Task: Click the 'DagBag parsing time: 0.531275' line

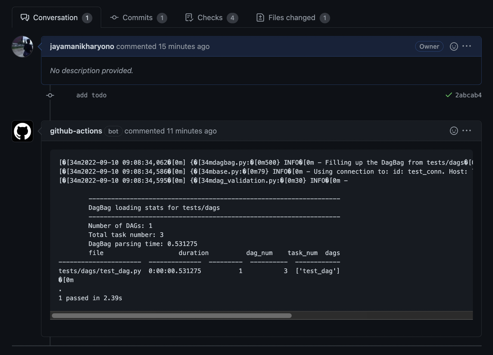Action: click(143, 244)
